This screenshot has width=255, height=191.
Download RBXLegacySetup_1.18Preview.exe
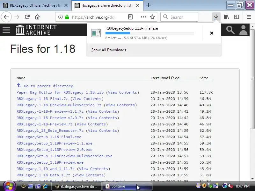(x=50, y=162)
